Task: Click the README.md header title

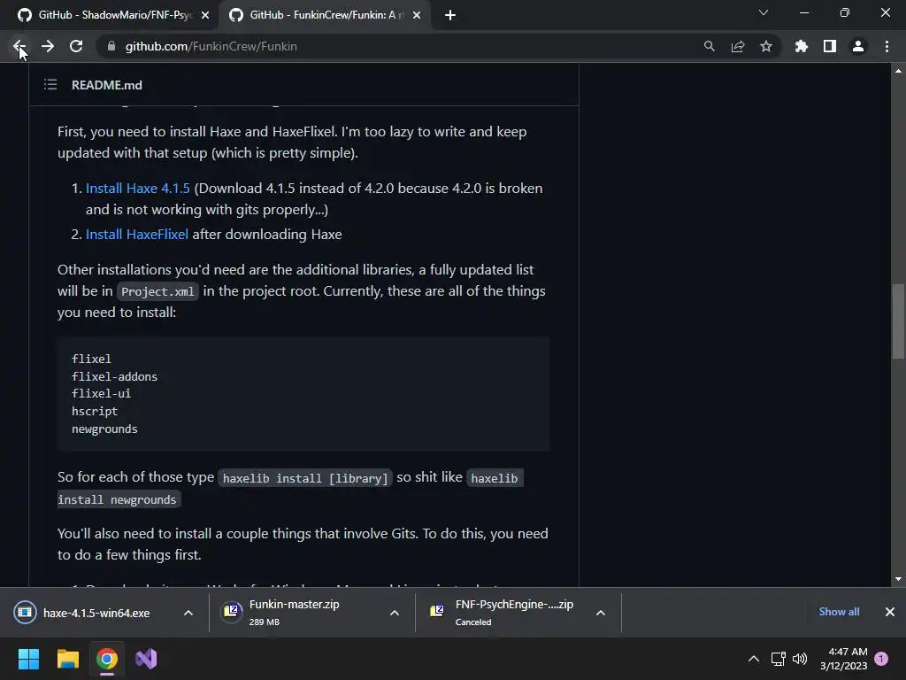Action: (107, 85)
